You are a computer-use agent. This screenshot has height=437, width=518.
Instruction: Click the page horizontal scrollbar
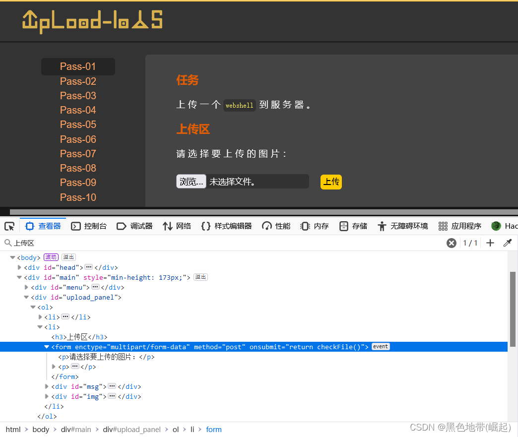click(x=264, y=212)
